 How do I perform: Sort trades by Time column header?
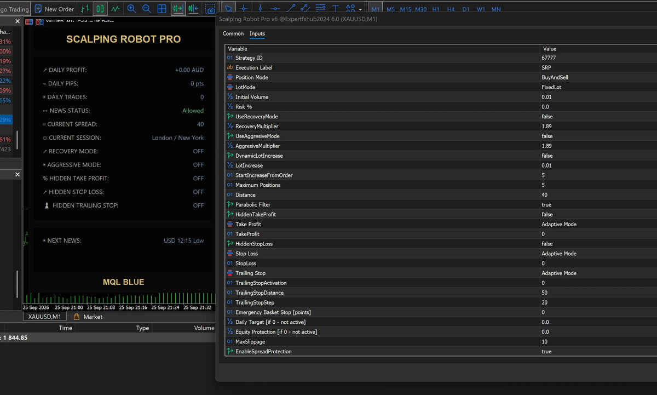click(66, 328)
